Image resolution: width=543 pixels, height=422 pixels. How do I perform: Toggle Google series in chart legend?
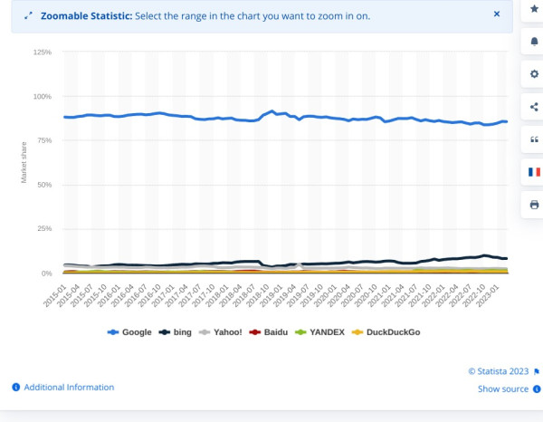(129, 332)
